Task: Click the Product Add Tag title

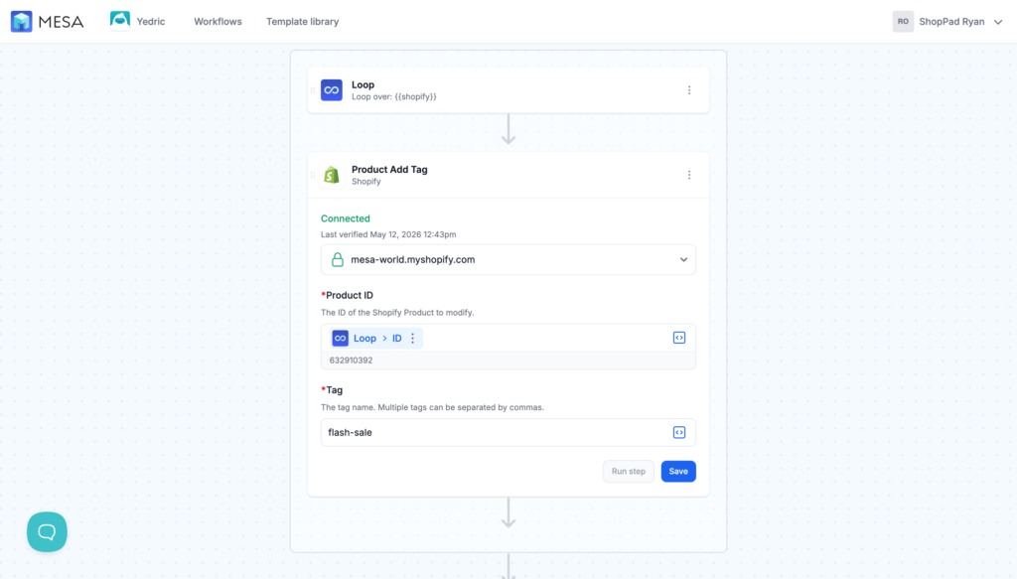Action: pyautogui.click(x=389, y=169)
